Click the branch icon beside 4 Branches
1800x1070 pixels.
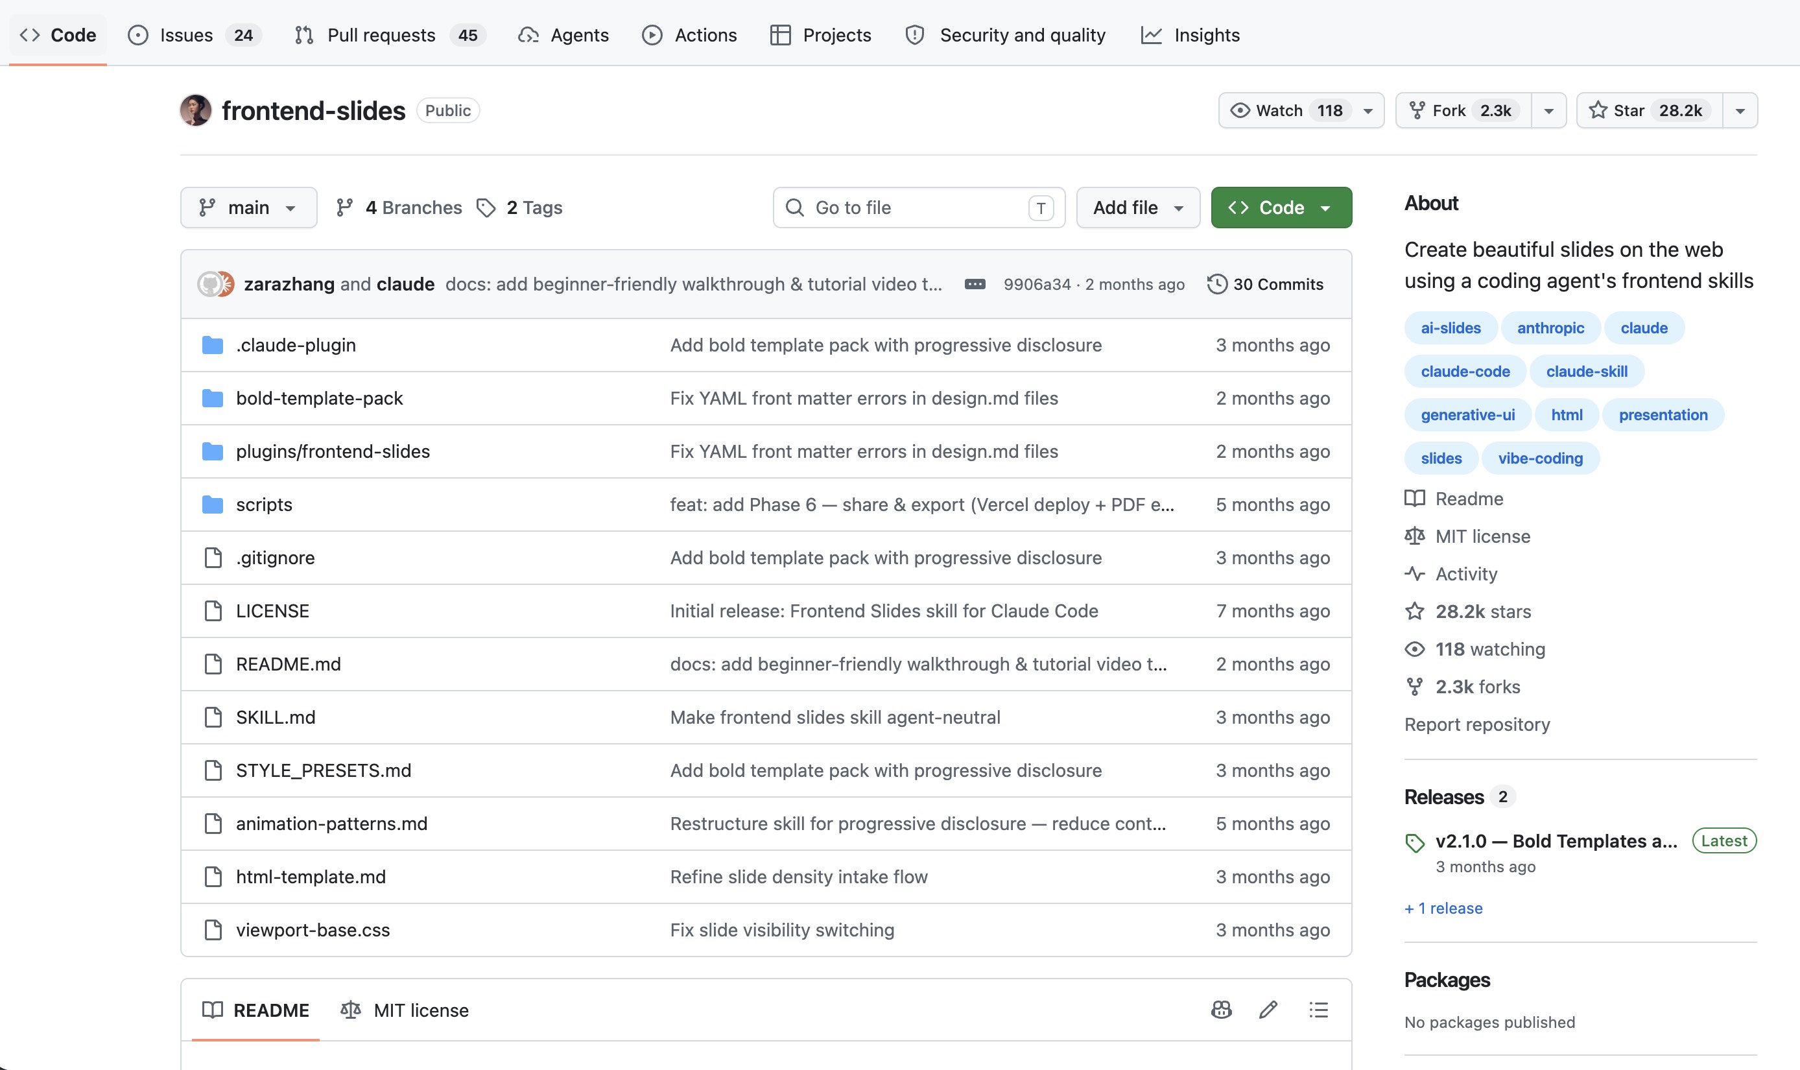(344, 208)
